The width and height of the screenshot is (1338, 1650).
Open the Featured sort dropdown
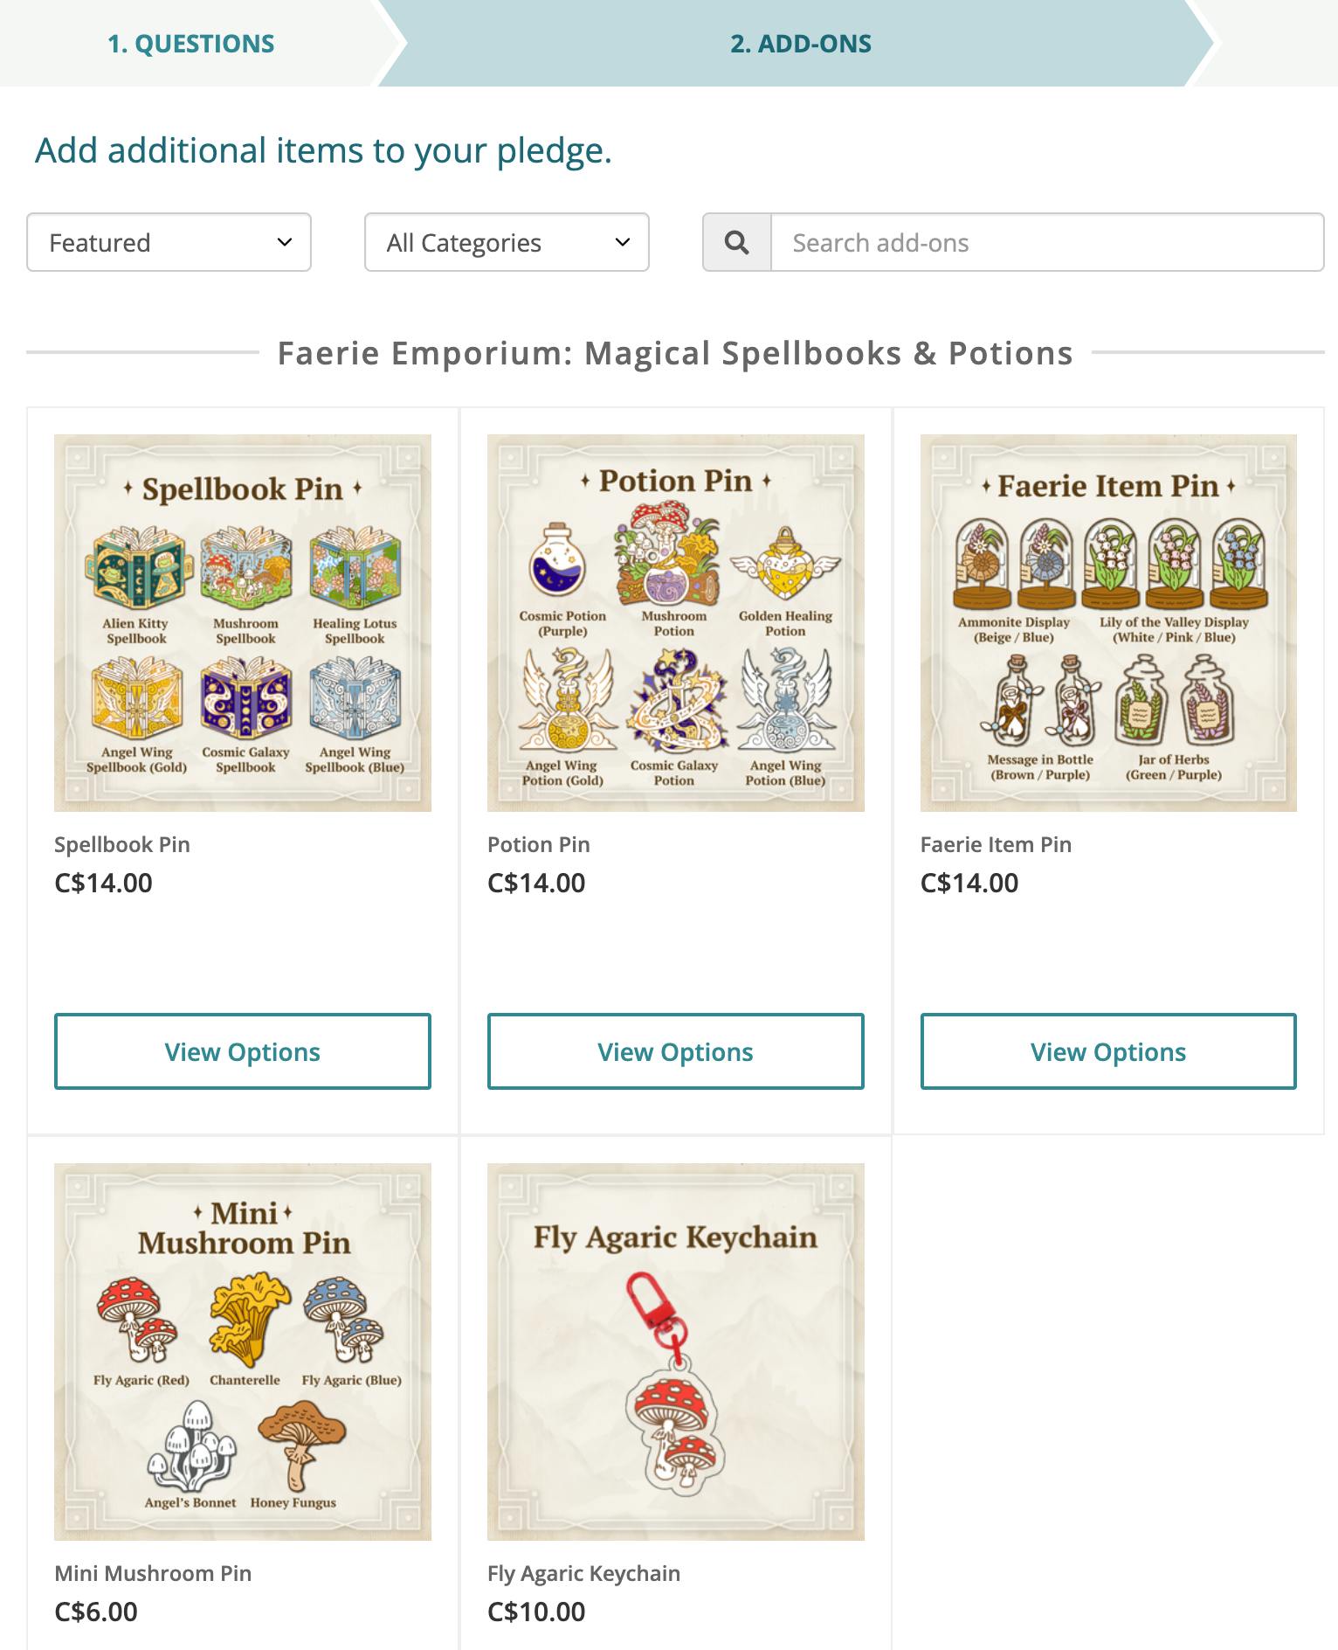[x=169, y=243]
